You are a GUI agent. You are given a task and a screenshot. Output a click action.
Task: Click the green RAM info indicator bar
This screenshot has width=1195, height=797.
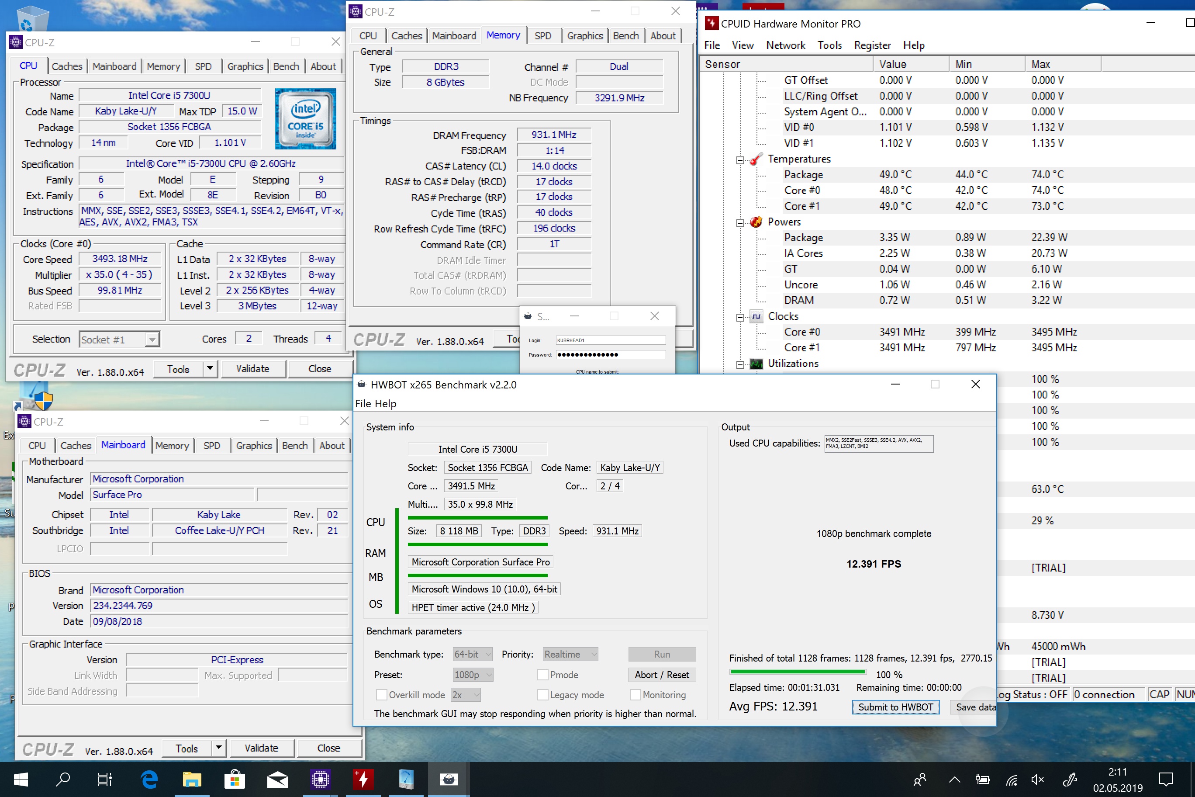(x=477, y=545)
